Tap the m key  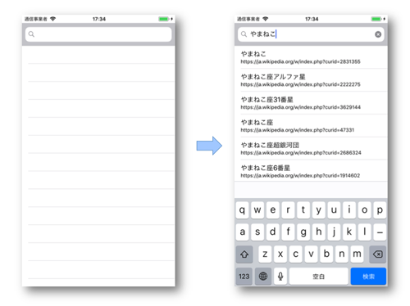coord(357,254)
